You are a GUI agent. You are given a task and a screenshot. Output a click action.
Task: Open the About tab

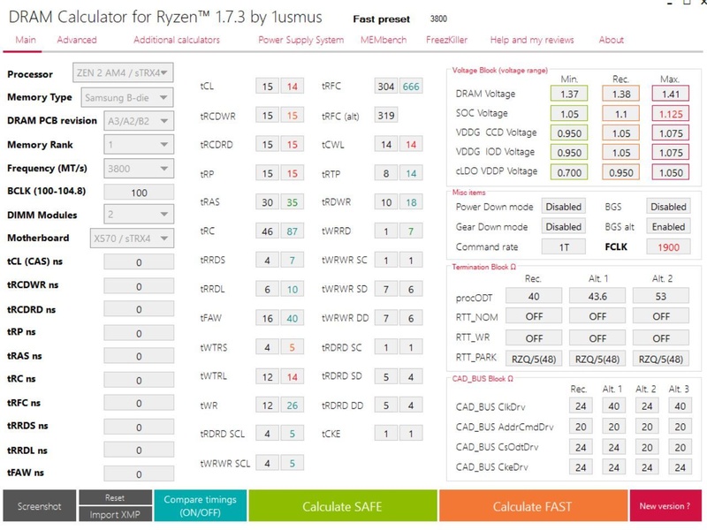(x=611, y=40)
